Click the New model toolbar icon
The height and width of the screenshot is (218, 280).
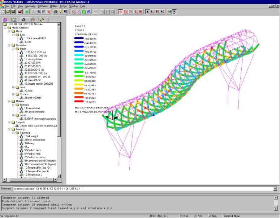3,12
